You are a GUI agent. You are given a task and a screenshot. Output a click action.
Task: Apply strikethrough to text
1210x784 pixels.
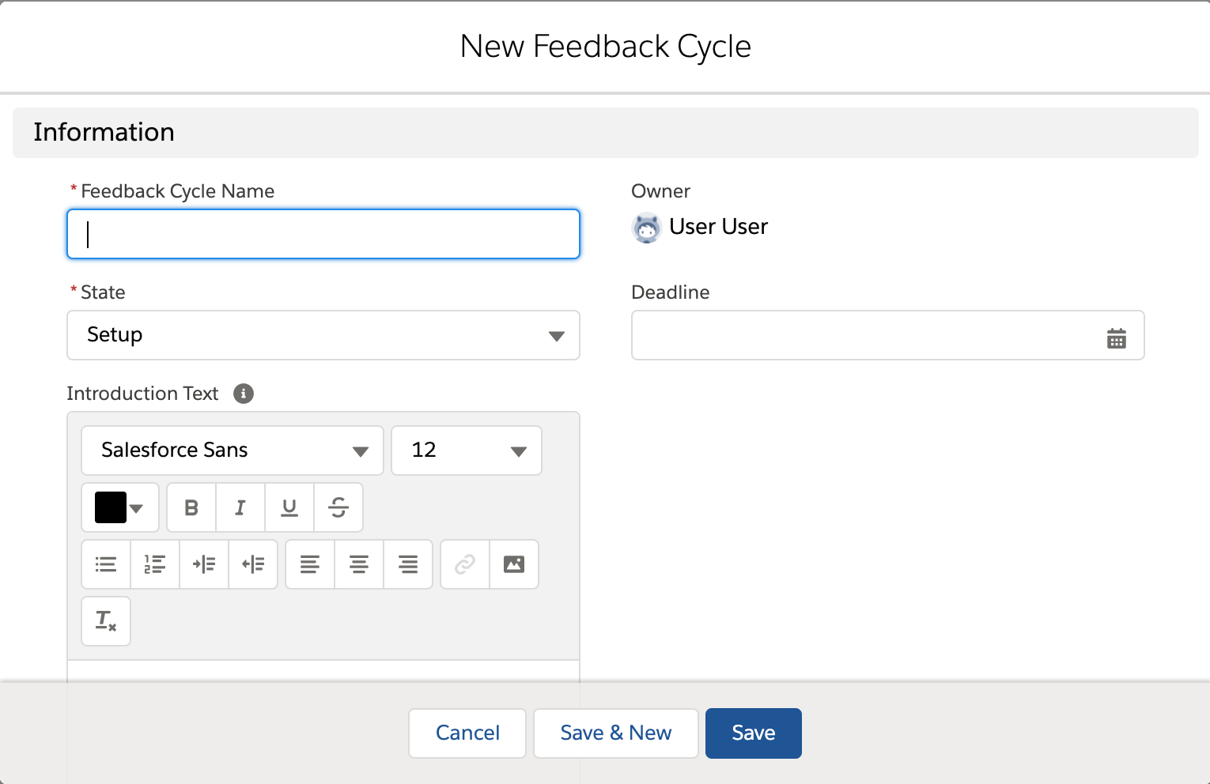click(338, 507)
